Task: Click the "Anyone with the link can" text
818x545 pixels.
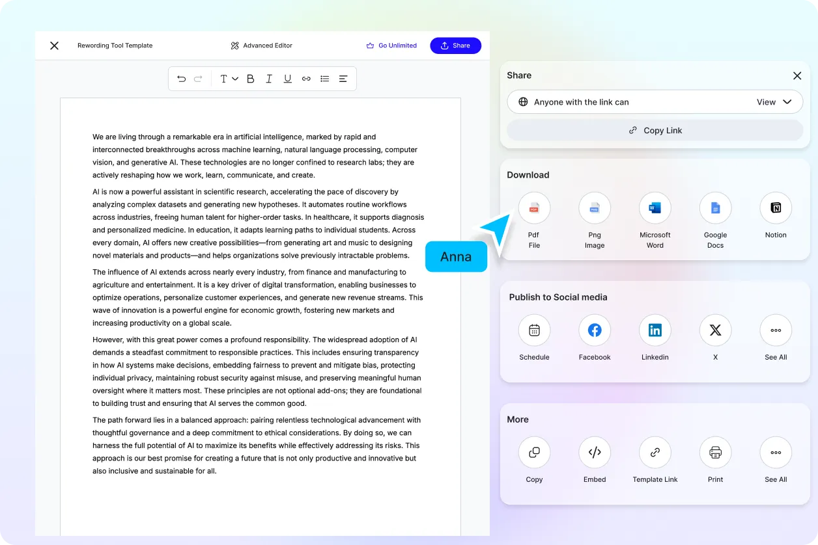Action: (x=582, y=102)
